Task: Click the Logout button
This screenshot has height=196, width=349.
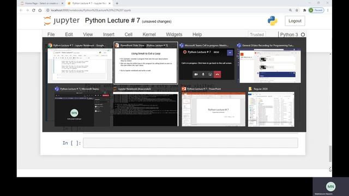Action: tap(295, 21)
